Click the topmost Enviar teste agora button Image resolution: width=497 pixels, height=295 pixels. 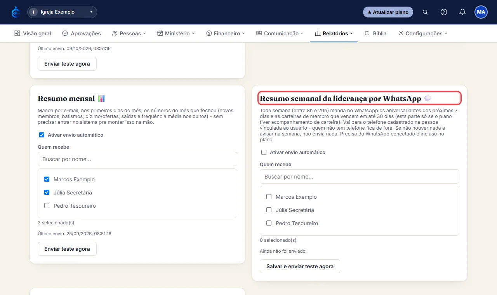(x=67, y=64)
